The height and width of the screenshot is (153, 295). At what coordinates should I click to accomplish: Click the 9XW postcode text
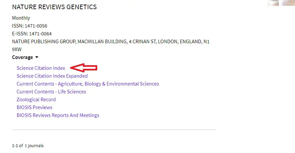(x=17, y=49)
